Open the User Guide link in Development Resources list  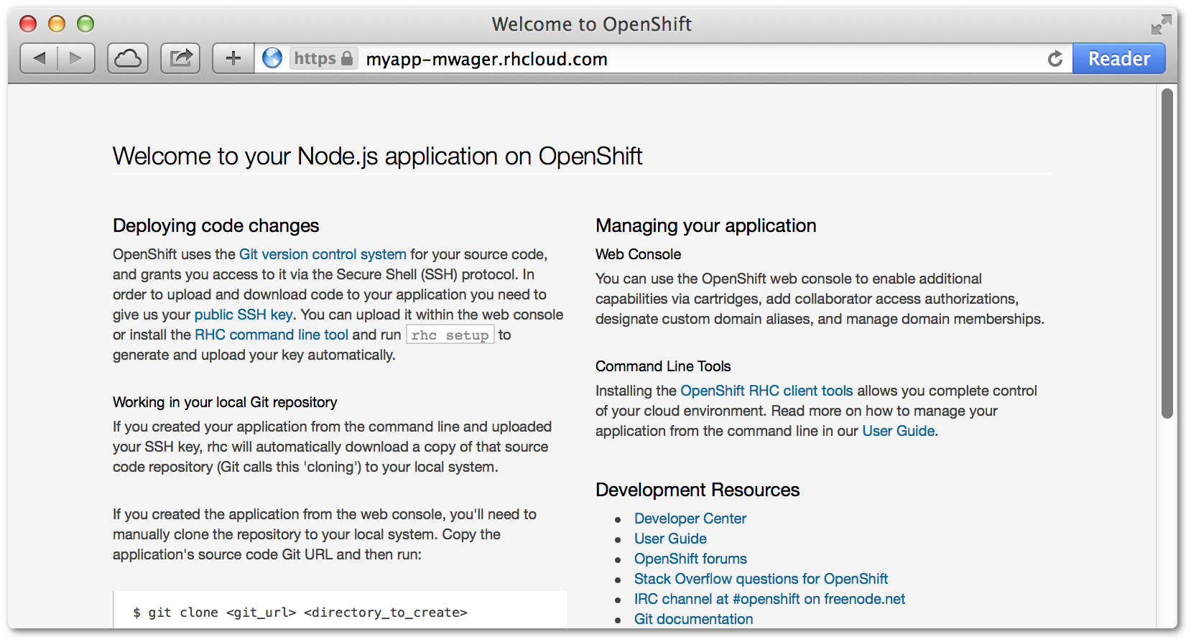[x=670, y=539]
